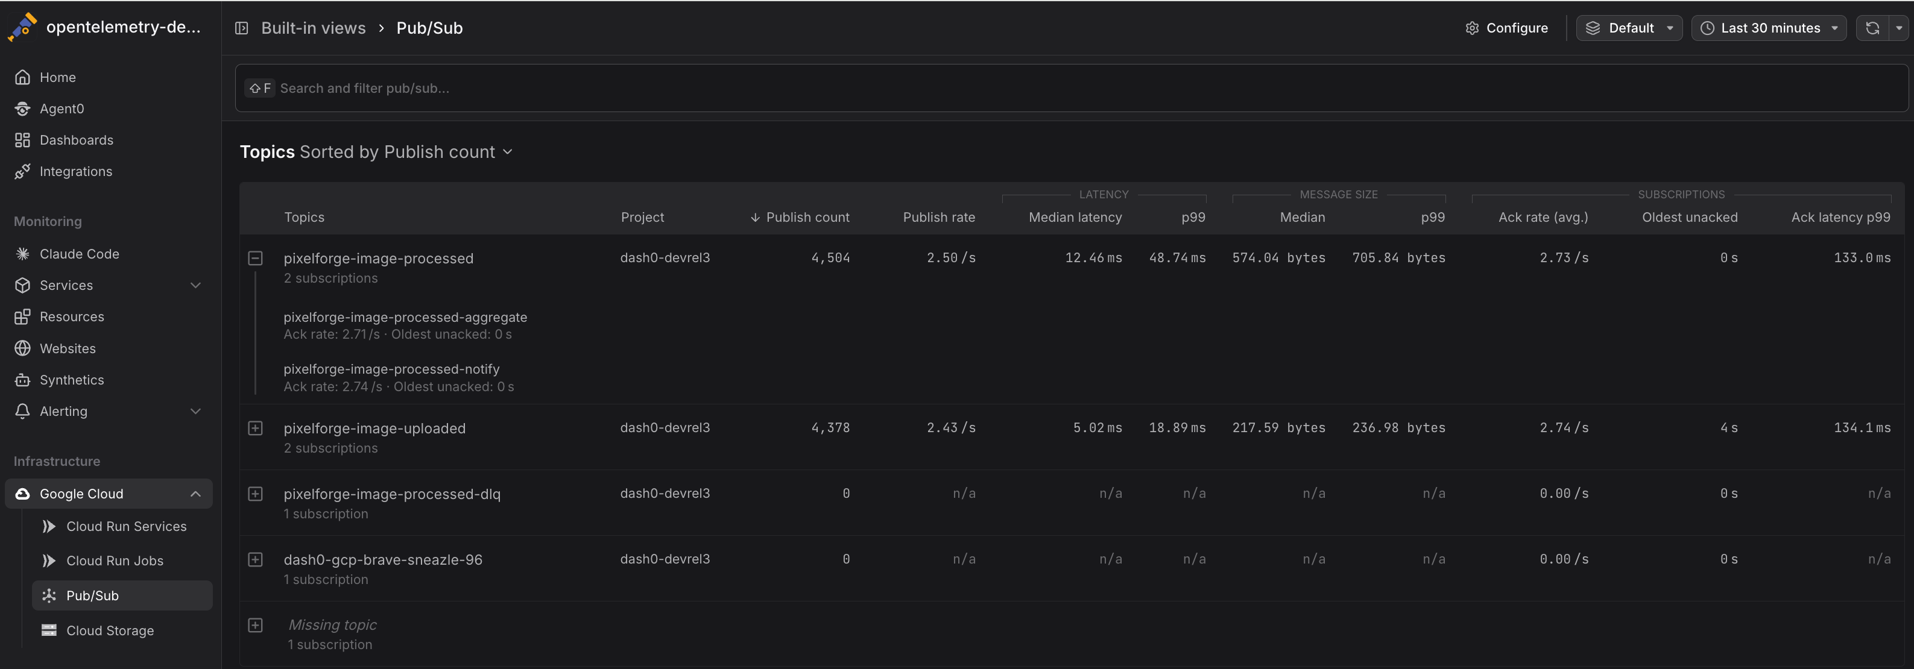
Task: Click the clock icon in time range
Action: click(1707, 28)
